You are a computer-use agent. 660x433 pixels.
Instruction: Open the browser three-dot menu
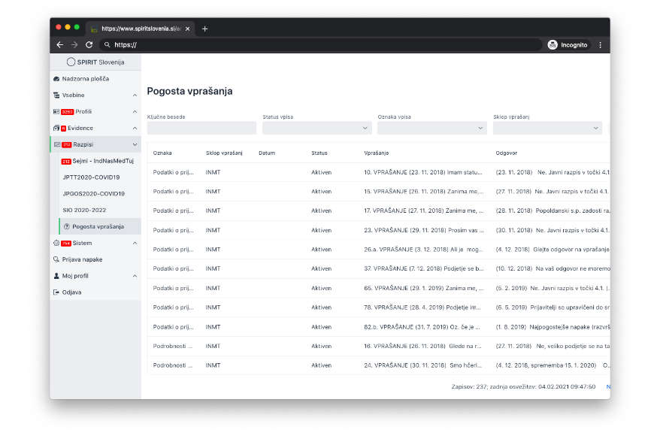(600, 45)
